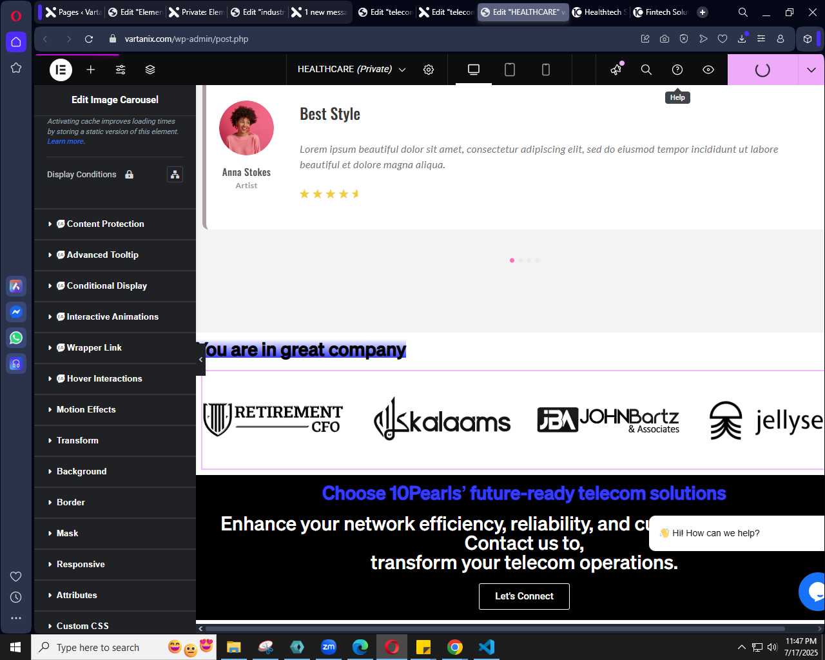Reload the page in Opera

click(x=89, y=39)
